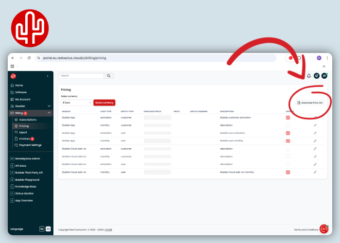Image resolution: width=340 pixels, height=243 pixels.
Task: Go to Invoices in the sidebar
Action: [24, 139]
